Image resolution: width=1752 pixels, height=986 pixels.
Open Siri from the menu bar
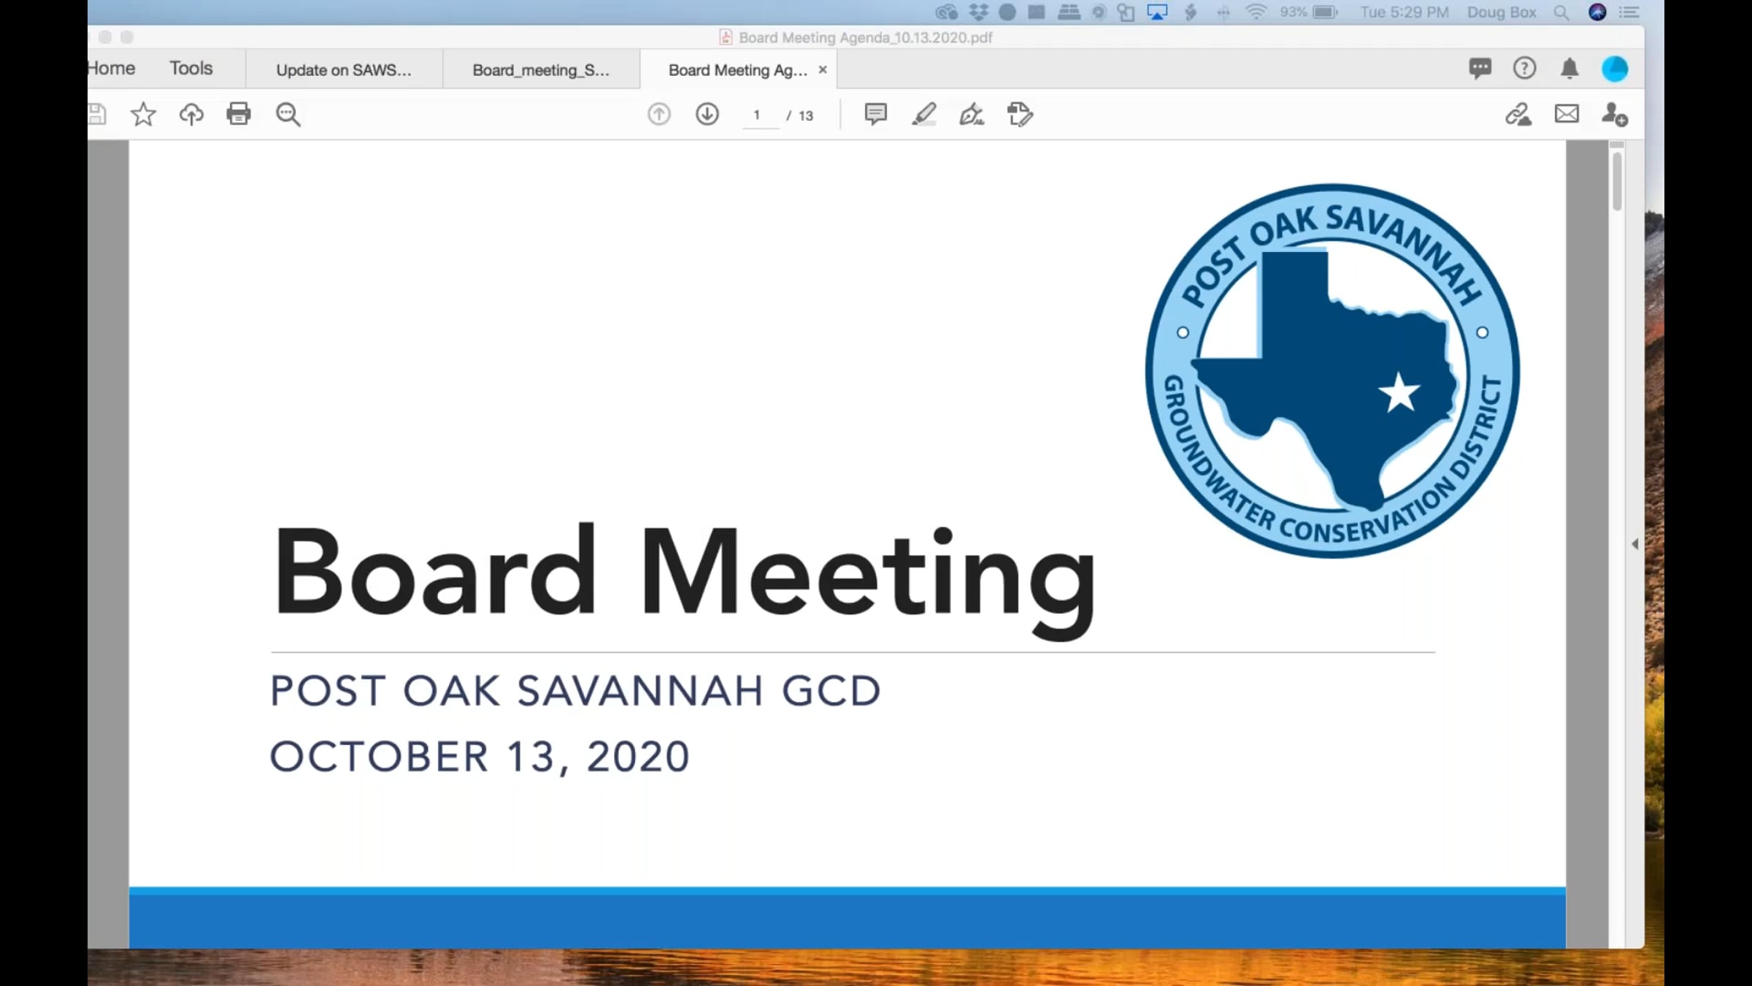point(1597,12)
